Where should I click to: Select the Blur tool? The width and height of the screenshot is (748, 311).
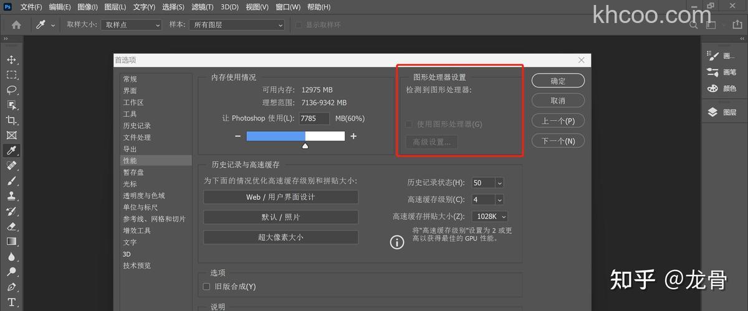11,256
